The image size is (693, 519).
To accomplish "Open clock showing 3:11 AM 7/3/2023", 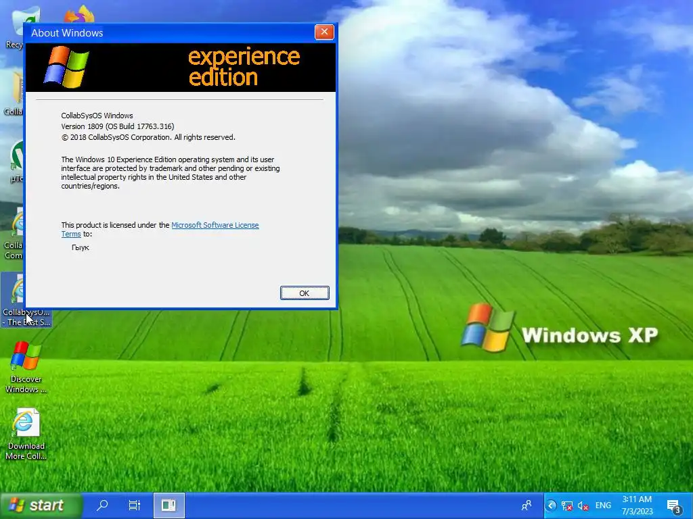I will click(x=637, y=505).
